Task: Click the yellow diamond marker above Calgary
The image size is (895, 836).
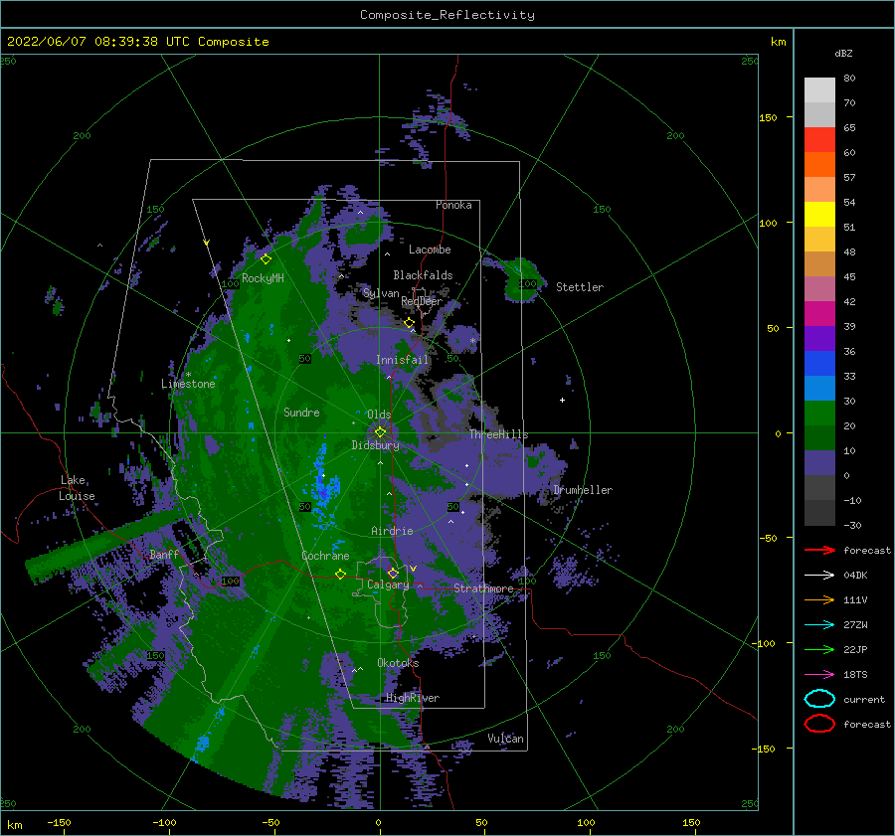Action: point(393,573)
